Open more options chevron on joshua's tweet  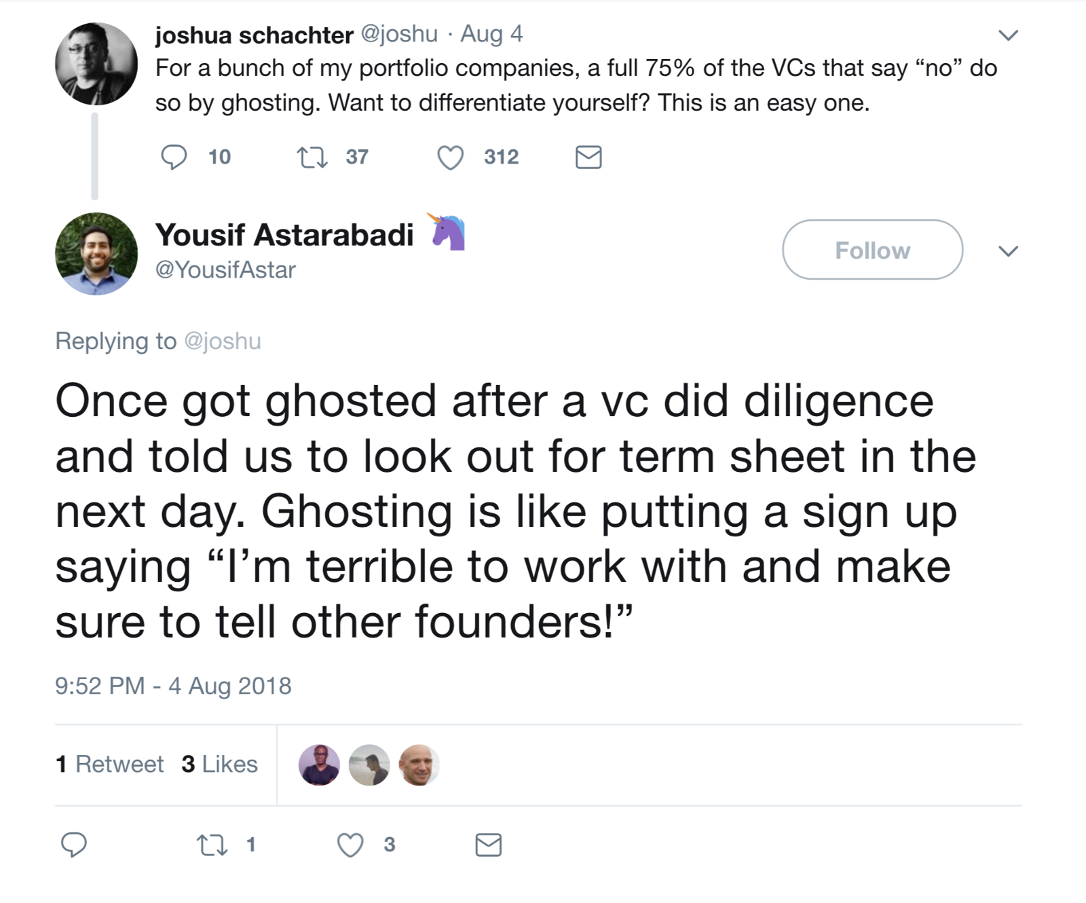click(x=1009, y=35)
